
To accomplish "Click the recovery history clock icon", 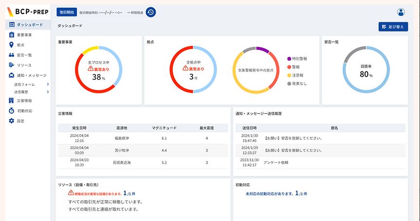I will 151,12.
